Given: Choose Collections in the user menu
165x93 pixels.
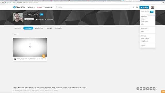Looking at the screenshot, I should 144,21.
